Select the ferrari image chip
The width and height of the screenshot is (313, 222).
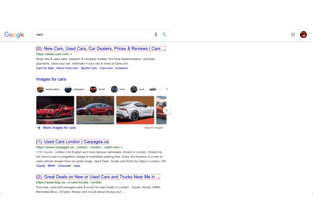[99, 89]
